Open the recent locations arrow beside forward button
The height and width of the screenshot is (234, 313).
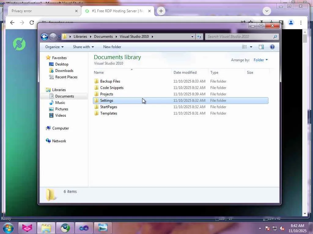point(59,37)
